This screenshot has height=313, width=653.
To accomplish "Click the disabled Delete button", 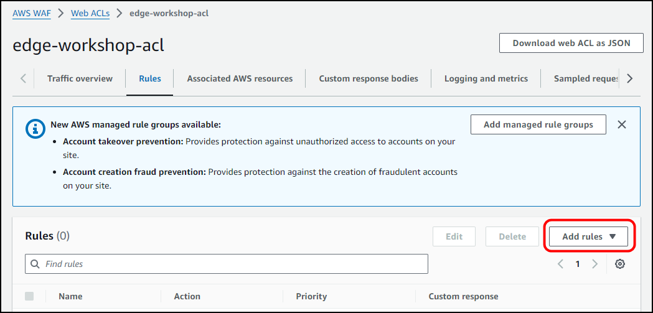I will click(x=512, y=237).
